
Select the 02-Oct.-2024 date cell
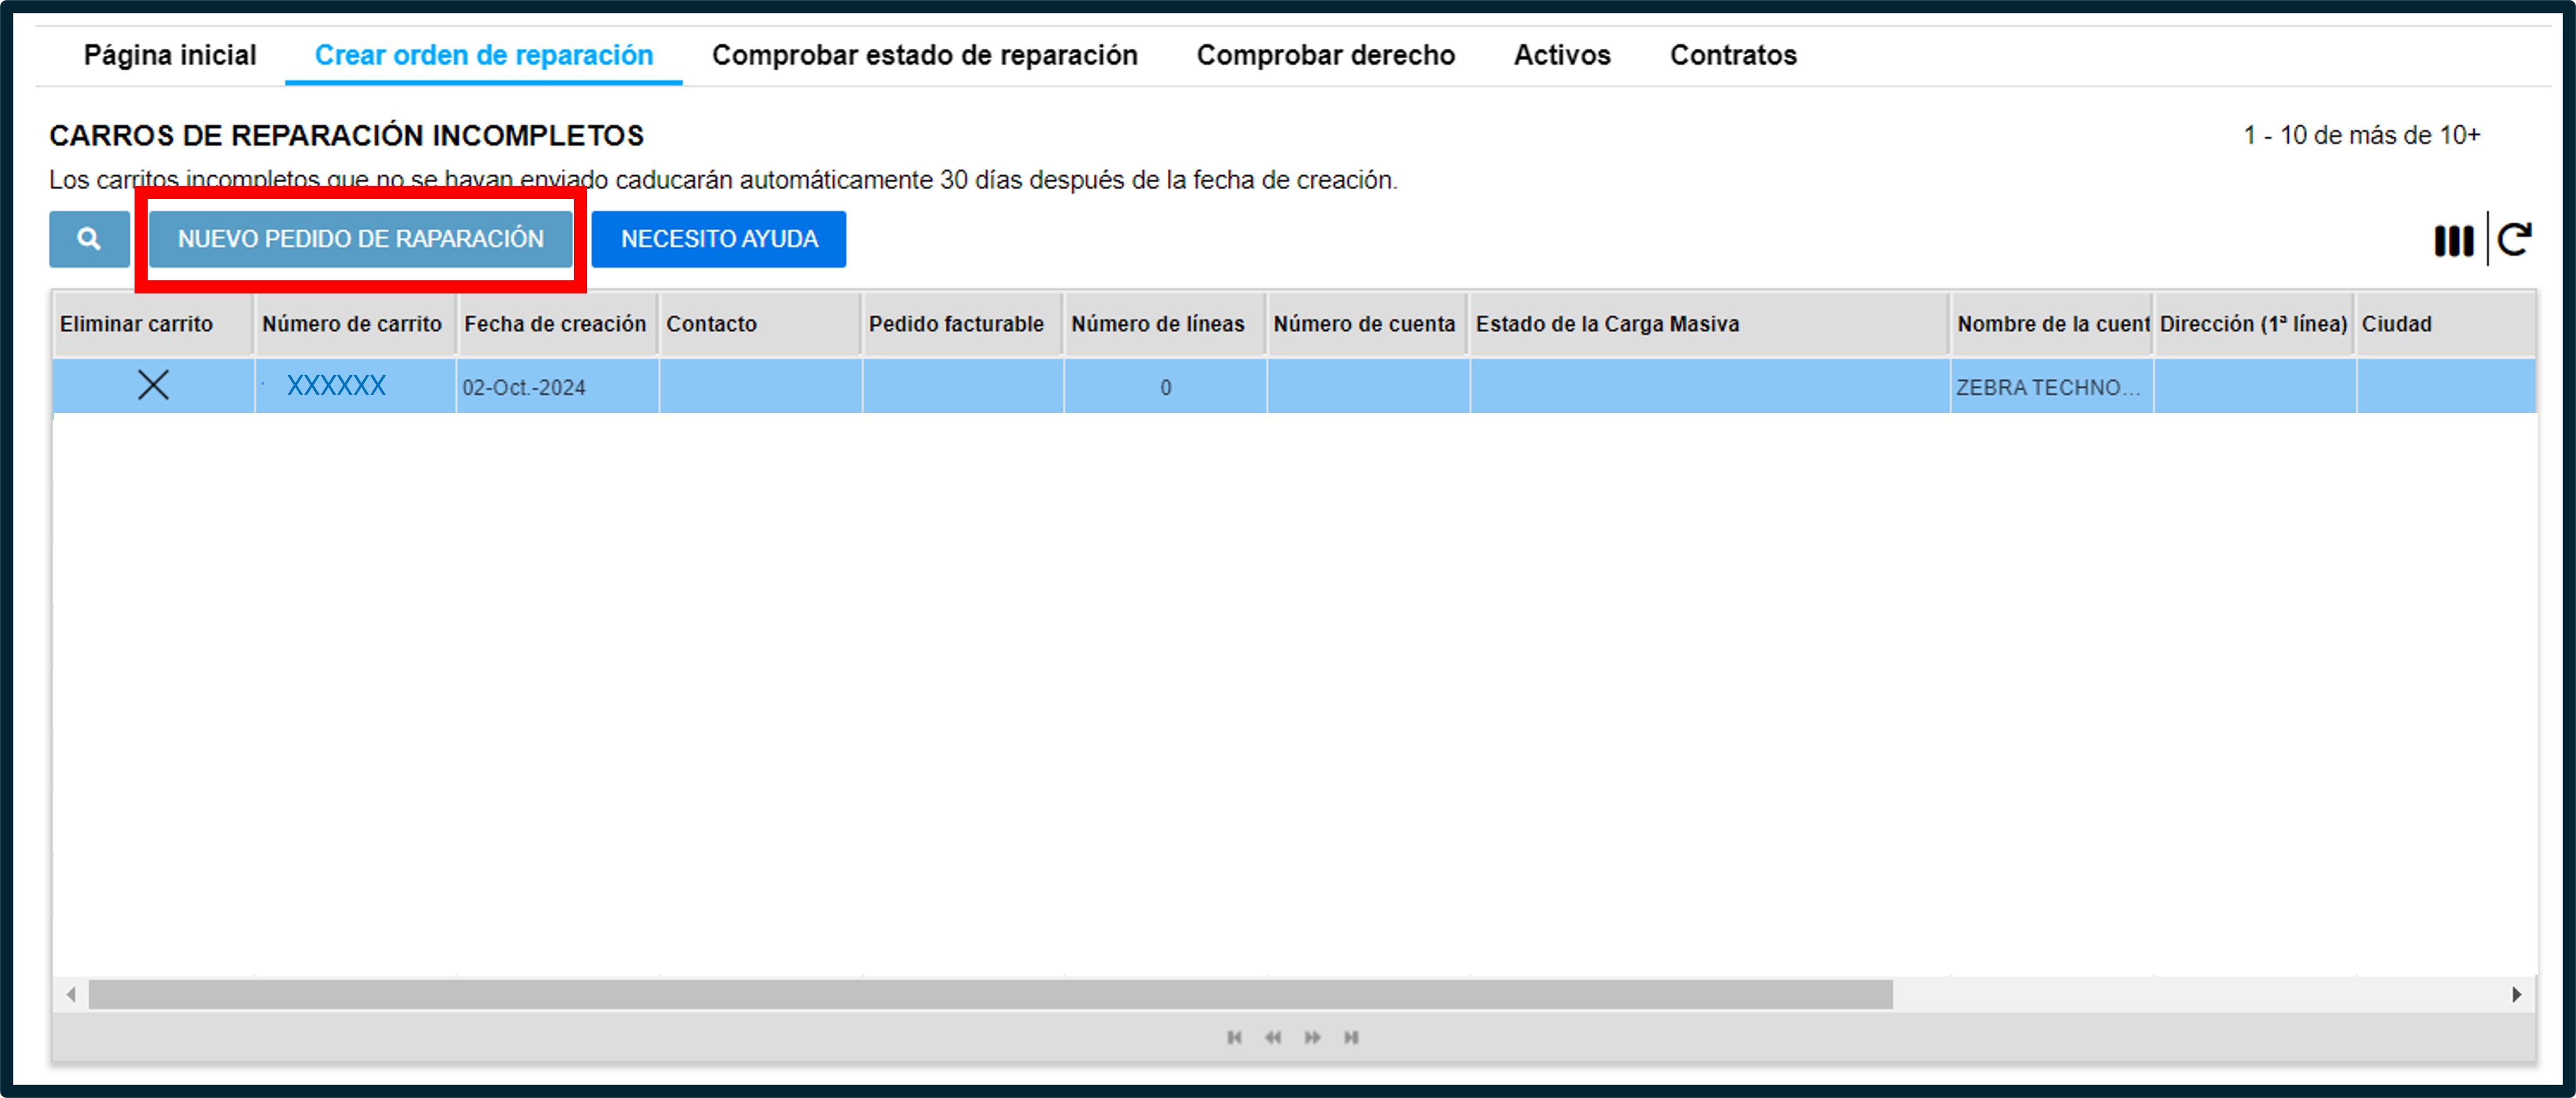(557, 387)
